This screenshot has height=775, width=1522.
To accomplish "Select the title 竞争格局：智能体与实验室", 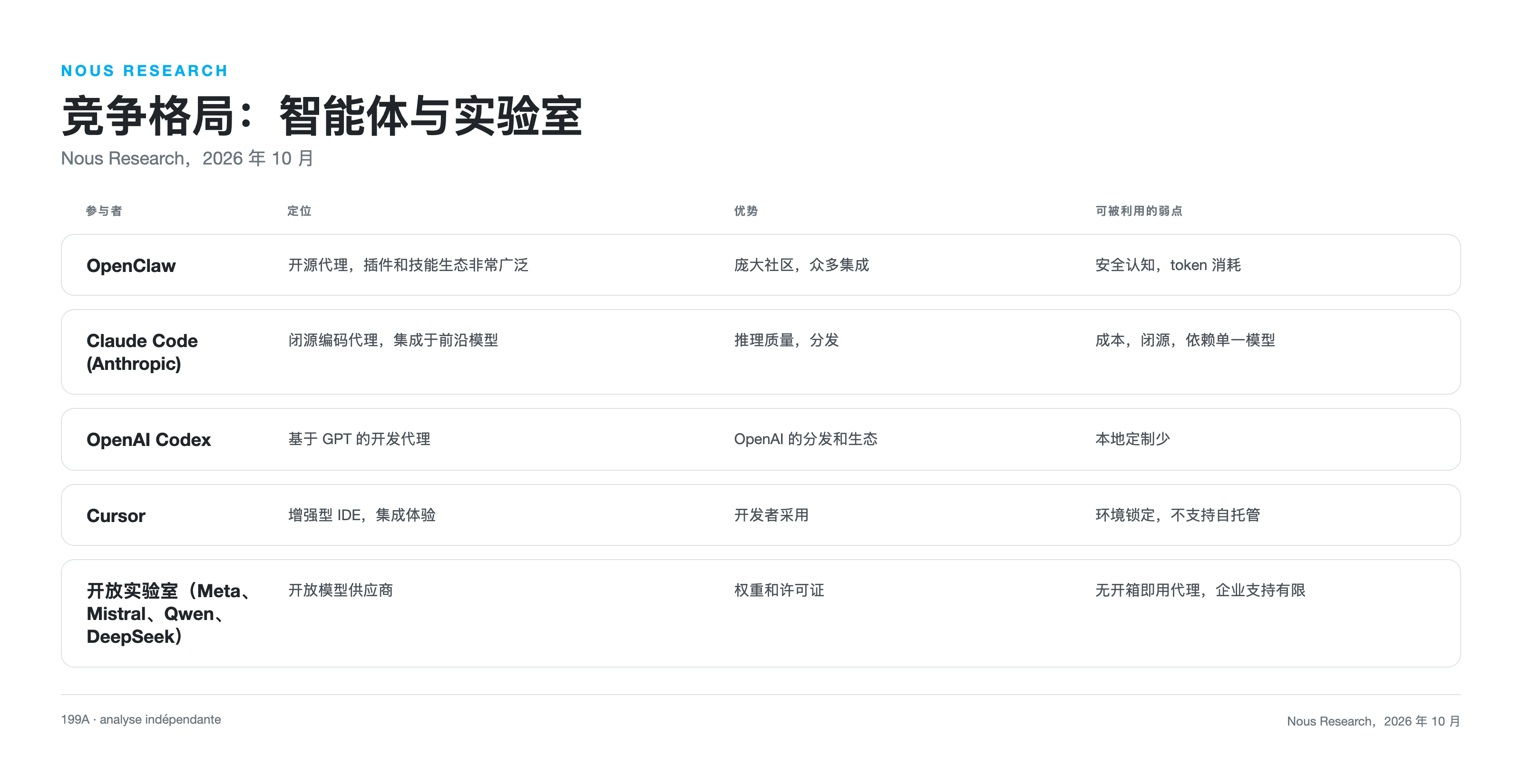I will point(322,116).
